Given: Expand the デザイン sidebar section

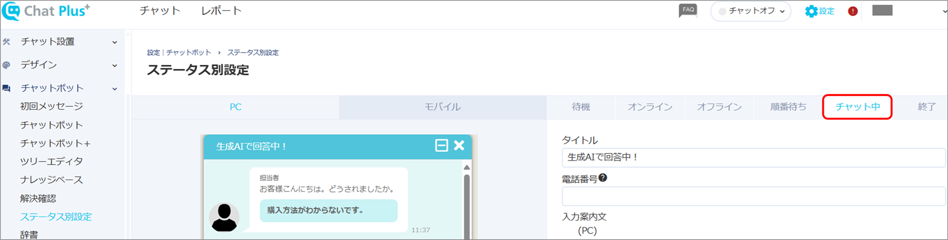Looking at the screenshot, I should 115,65.
